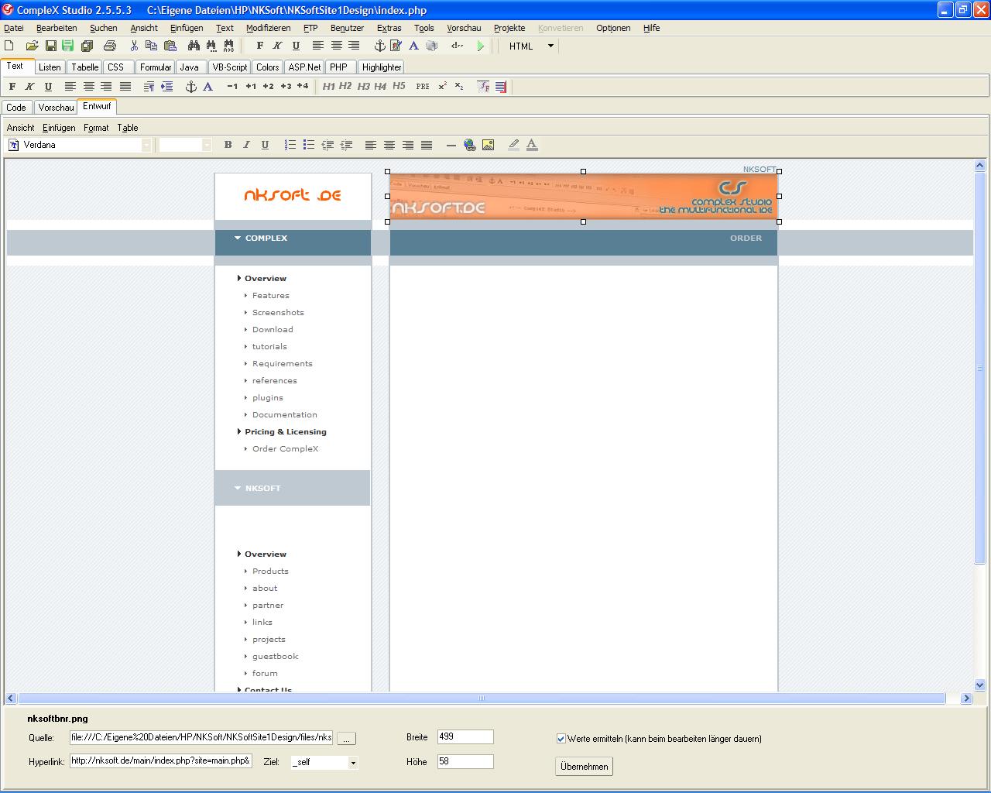
Task: Run preview with the green play arrow
Action: (480, 46)
